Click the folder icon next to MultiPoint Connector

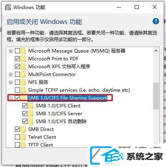[x=23, y=74]
